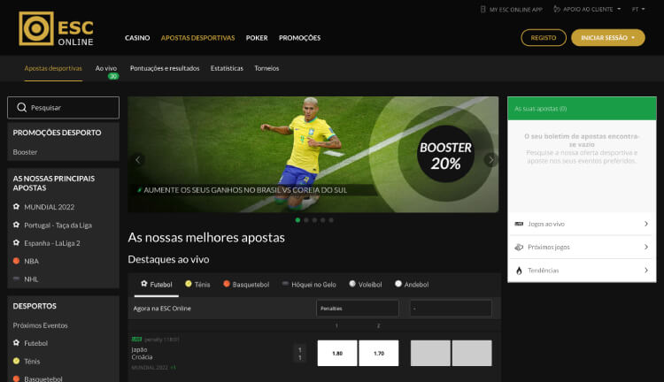Click the Registo button
This screenshot has height=382, width=664.
544,38
